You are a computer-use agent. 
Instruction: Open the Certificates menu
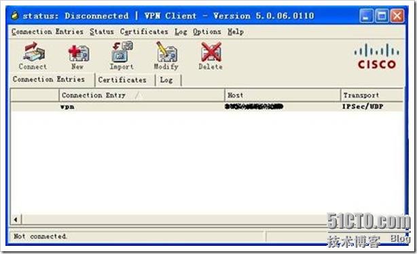[x=144, y=32]
